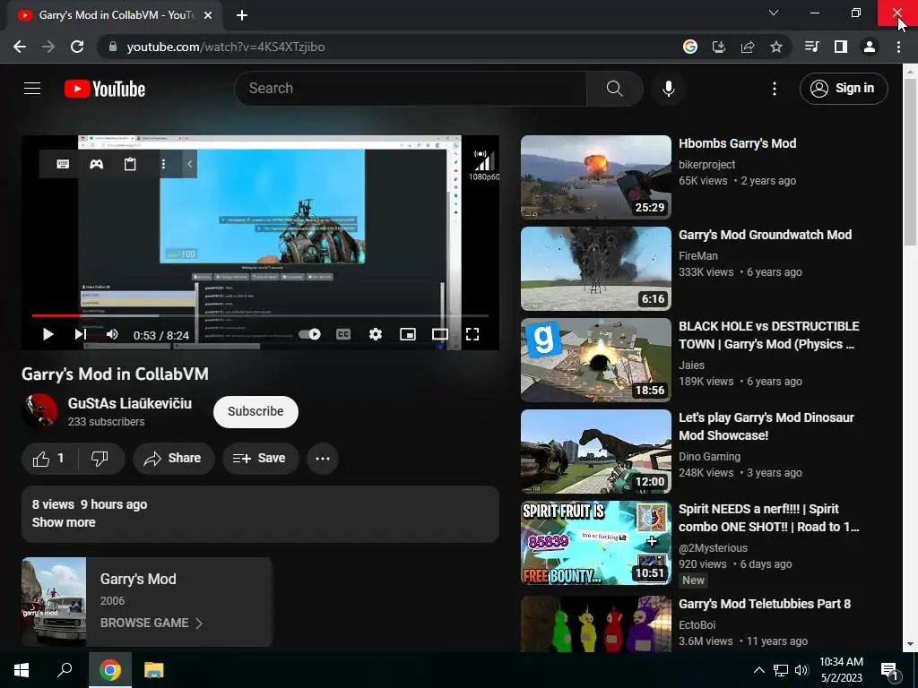Mute the video volume
This screenshot has height=688, width=918.
tap(112, 334)
